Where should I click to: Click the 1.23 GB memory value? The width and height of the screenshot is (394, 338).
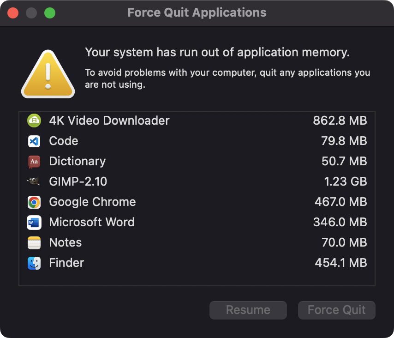coord(346,181)
